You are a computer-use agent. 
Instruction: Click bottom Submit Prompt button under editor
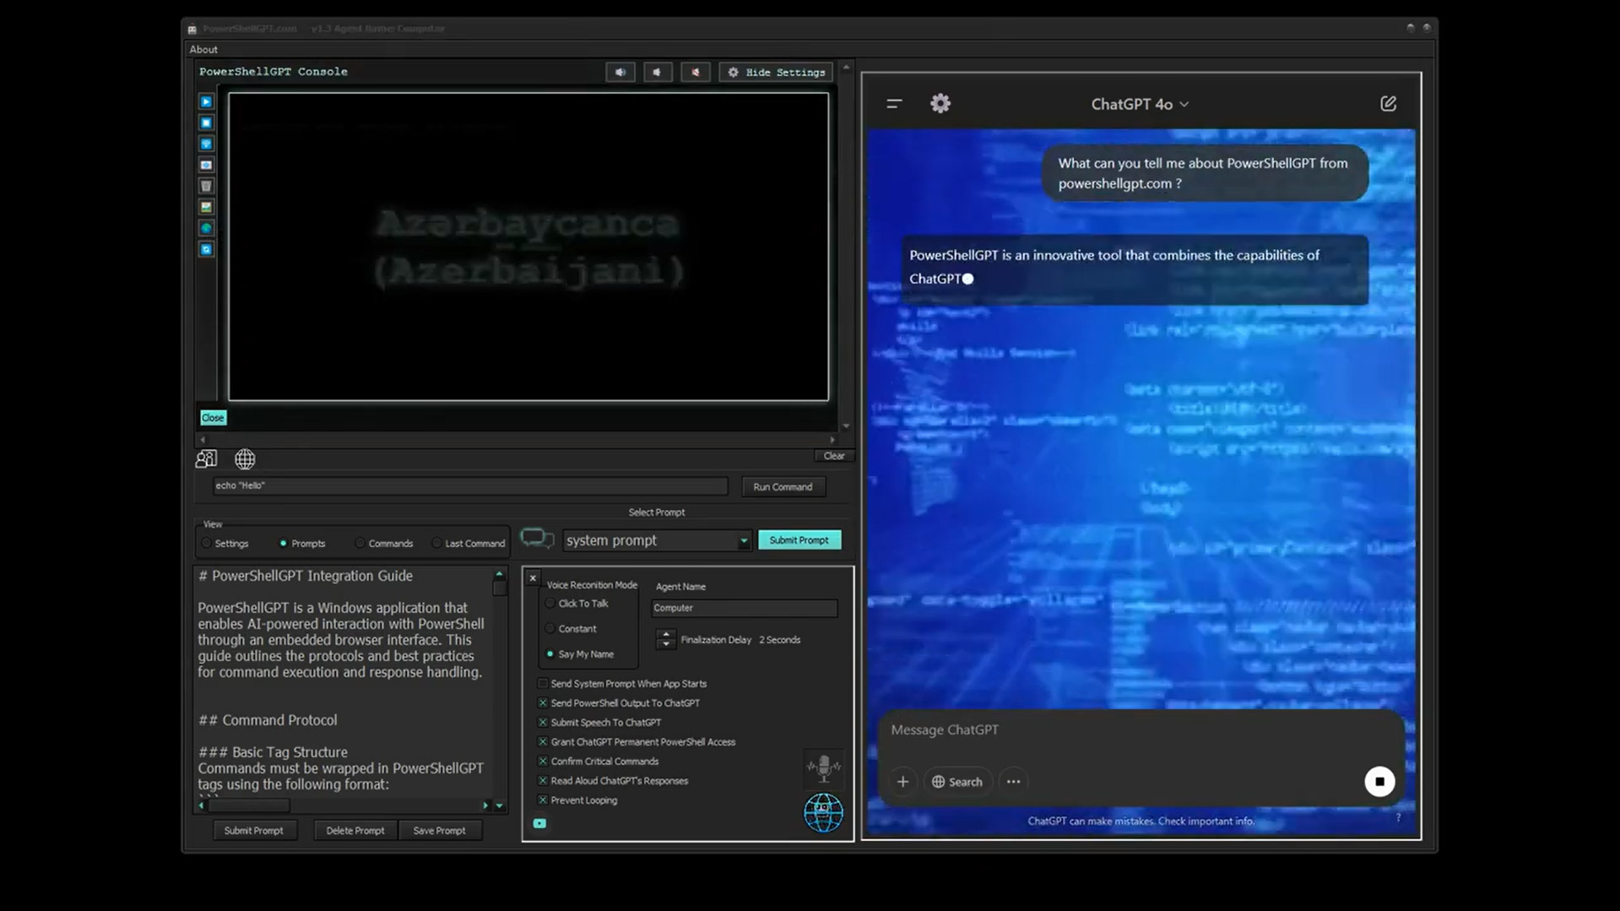point(253,831)
